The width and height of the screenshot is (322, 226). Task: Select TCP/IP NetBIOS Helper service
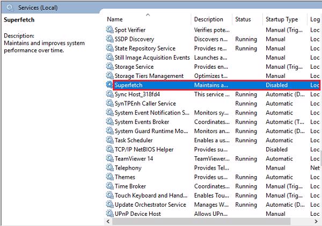pos(144,149)
